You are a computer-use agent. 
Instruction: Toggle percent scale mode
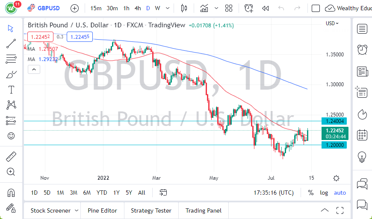coord(310,193)
